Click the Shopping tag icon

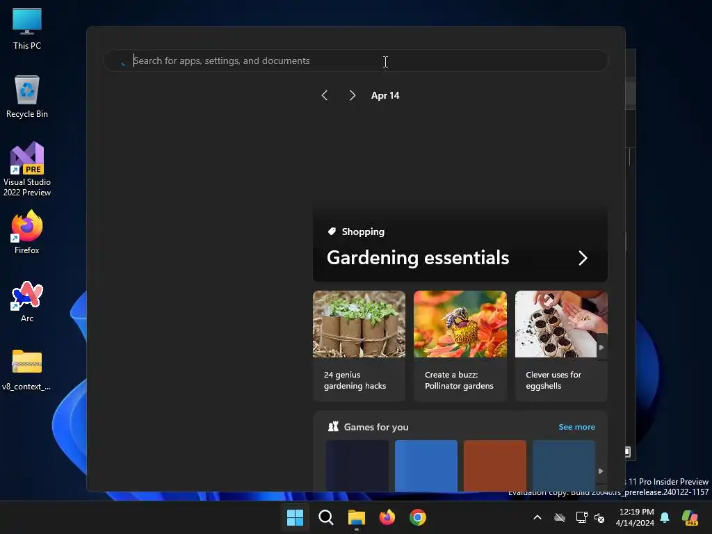coord(332,232)
